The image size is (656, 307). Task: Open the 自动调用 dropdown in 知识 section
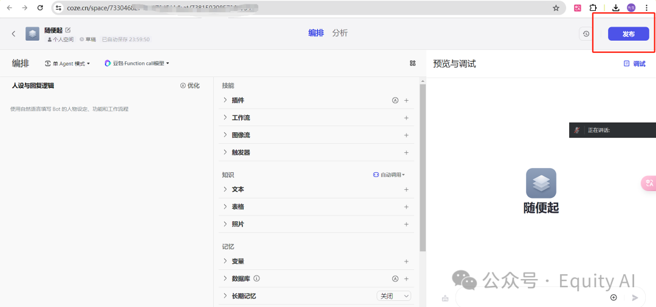[x=389, y=175]
